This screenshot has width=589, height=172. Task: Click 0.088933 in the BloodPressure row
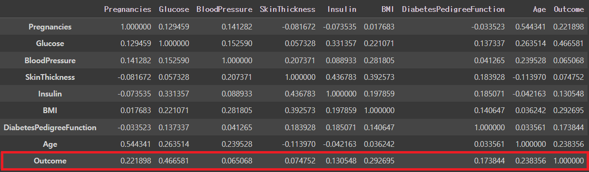tap(341, 60)
